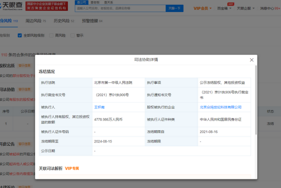Close the 司法协助详情 dialog

click(x=251, y=60)
